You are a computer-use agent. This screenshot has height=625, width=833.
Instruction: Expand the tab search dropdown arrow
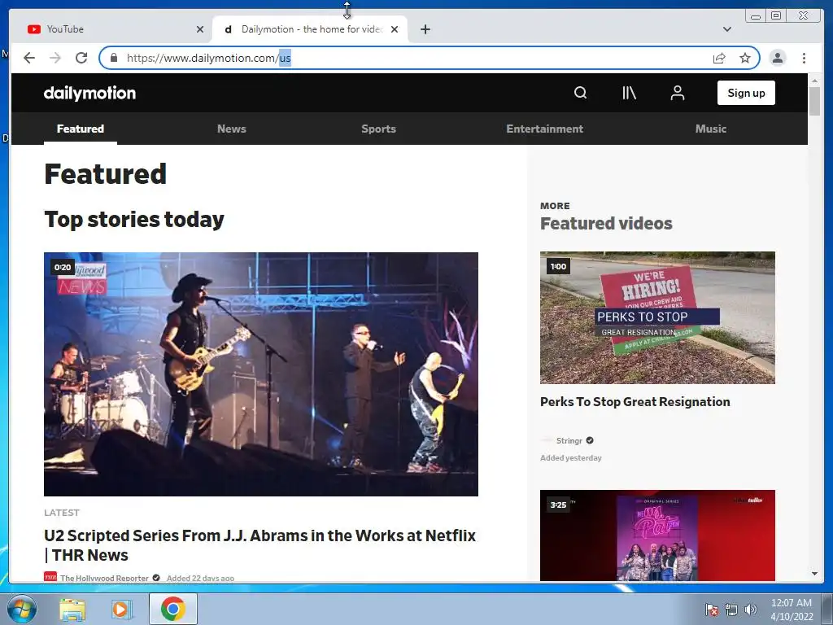coord(726,29)
